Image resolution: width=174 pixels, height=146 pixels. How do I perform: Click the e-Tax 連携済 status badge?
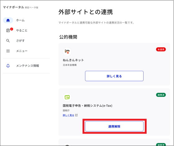[x=161, y=95]
